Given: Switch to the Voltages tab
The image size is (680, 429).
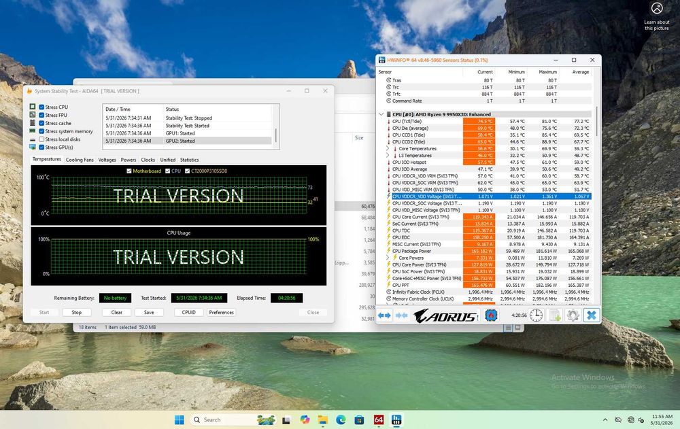Looking at the screenshot, I should click(107, 160).
